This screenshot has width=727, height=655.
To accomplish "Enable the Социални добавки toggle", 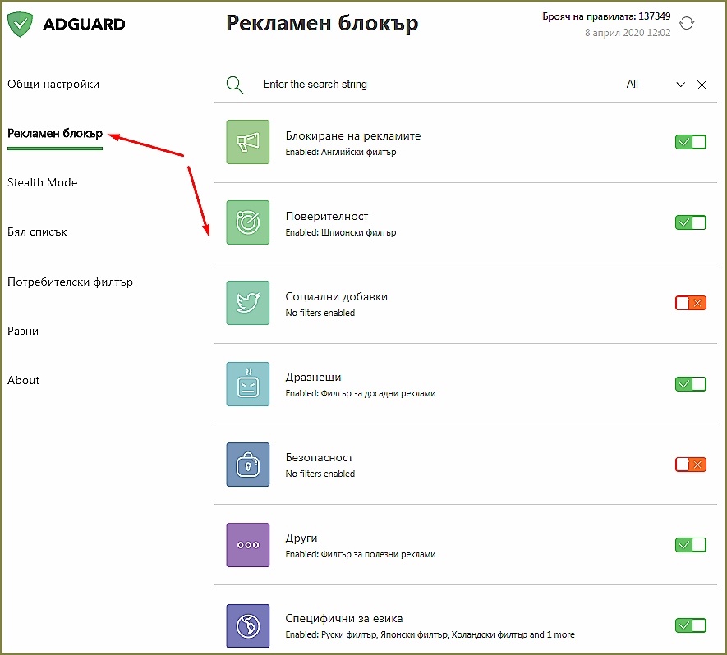I will (691, 304).
